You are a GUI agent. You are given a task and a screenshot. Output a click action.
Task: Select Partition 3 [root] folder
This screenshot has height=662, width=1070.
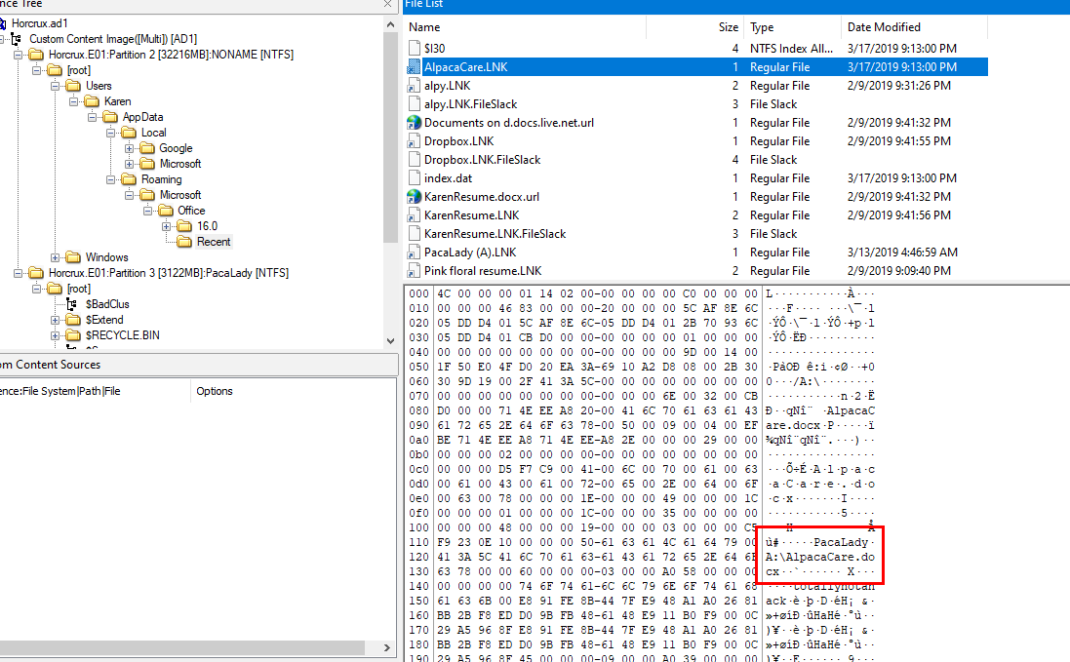tap(78, 289)
